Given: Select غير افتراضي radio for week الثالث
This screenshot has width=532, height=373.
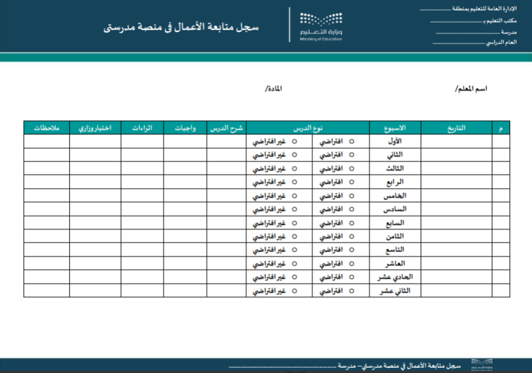Looking at the screenshot, I should 294,168.
